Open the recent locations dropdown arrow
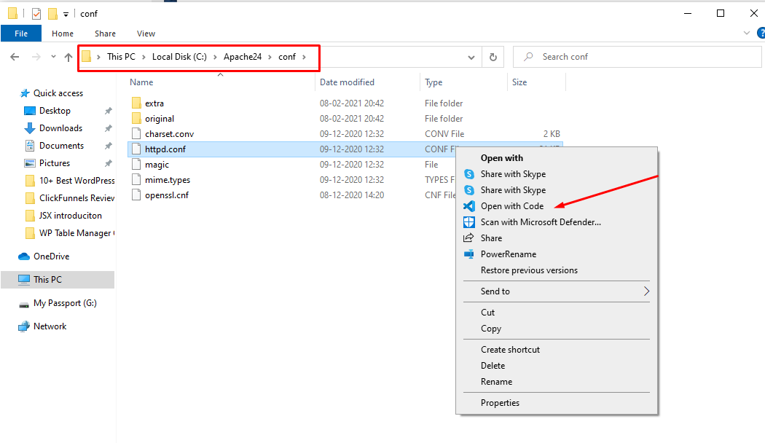 click(x=53, y=57)
